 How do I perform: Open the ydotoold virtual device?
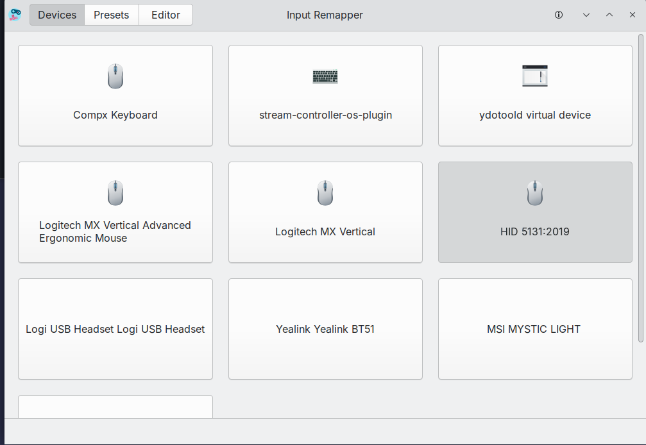pyautogui.click(x=535, y=96)
